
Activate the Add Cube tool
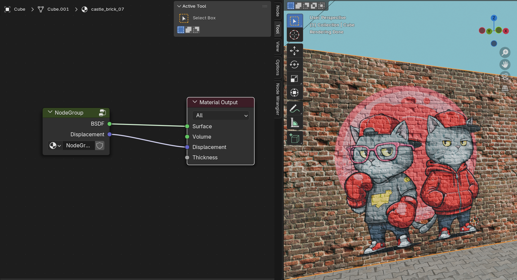pyautogui.click(x=294, y=138)
